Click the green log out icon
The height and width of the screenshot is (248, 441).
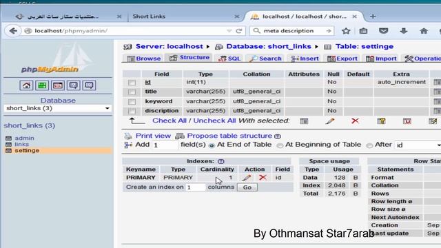42,85
